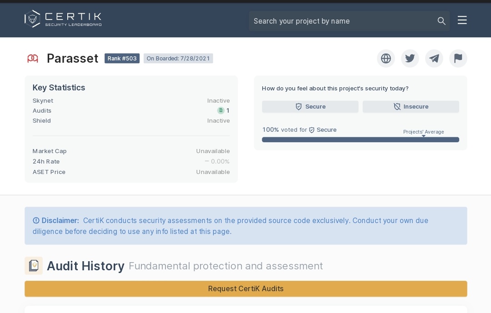Click Market Cap Unavailable value
Screen dimensions: 491x313
213,151
